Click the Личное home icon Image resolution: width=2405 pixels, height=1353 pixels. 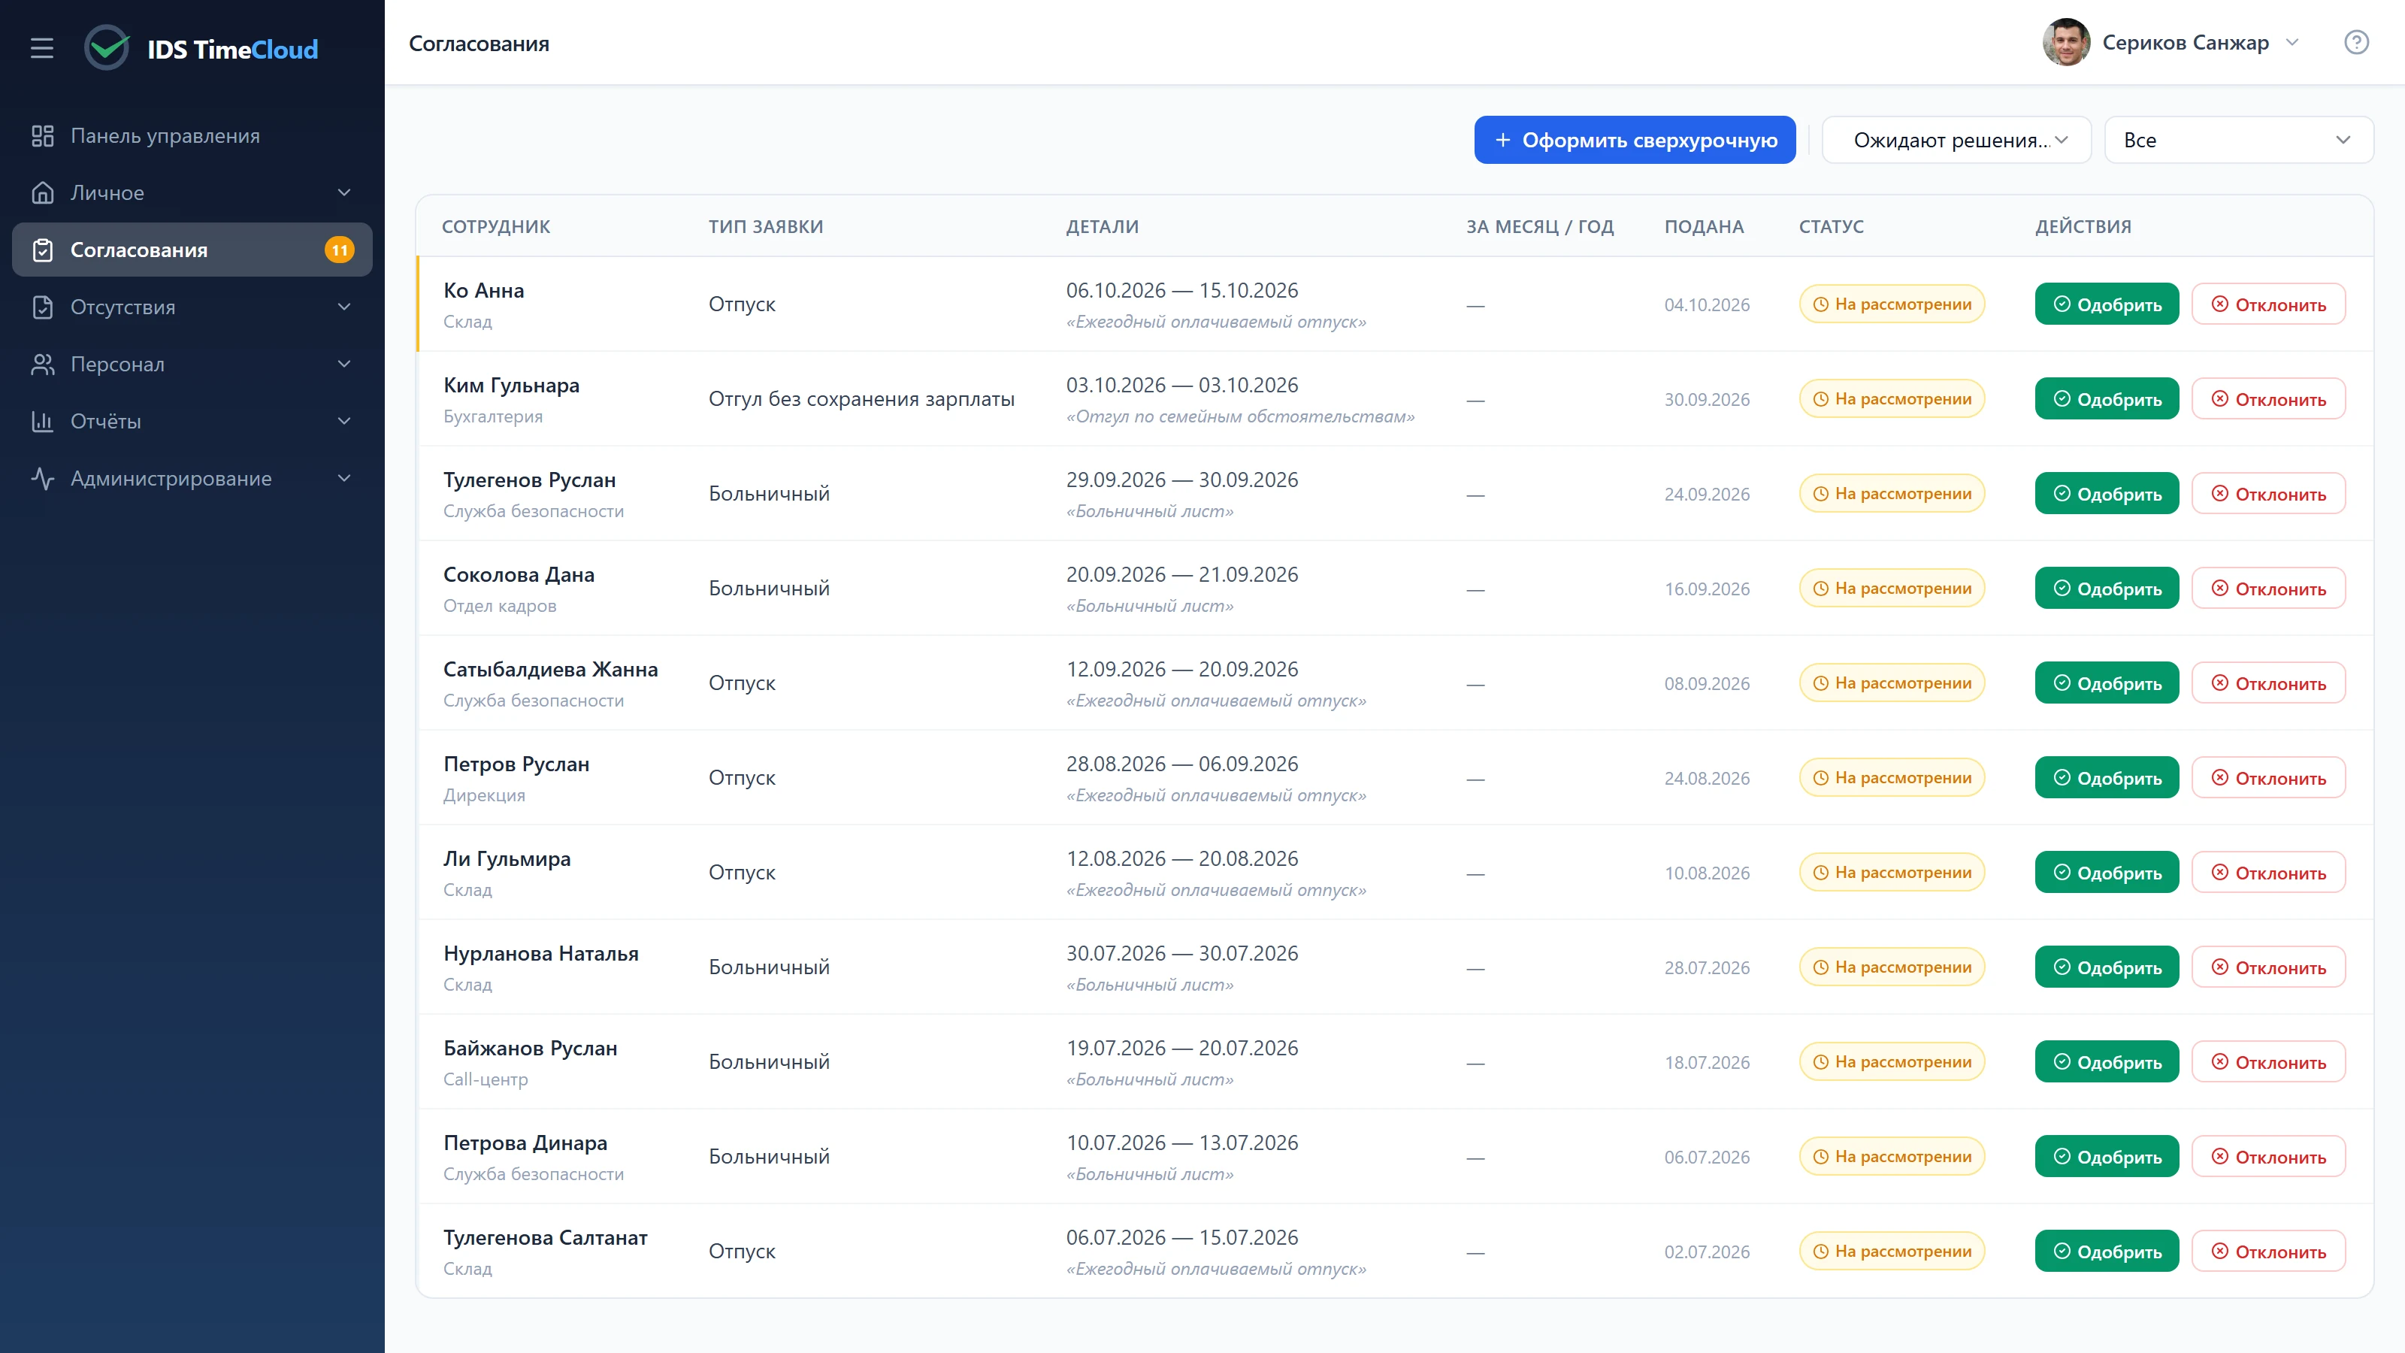pos(43,193)
